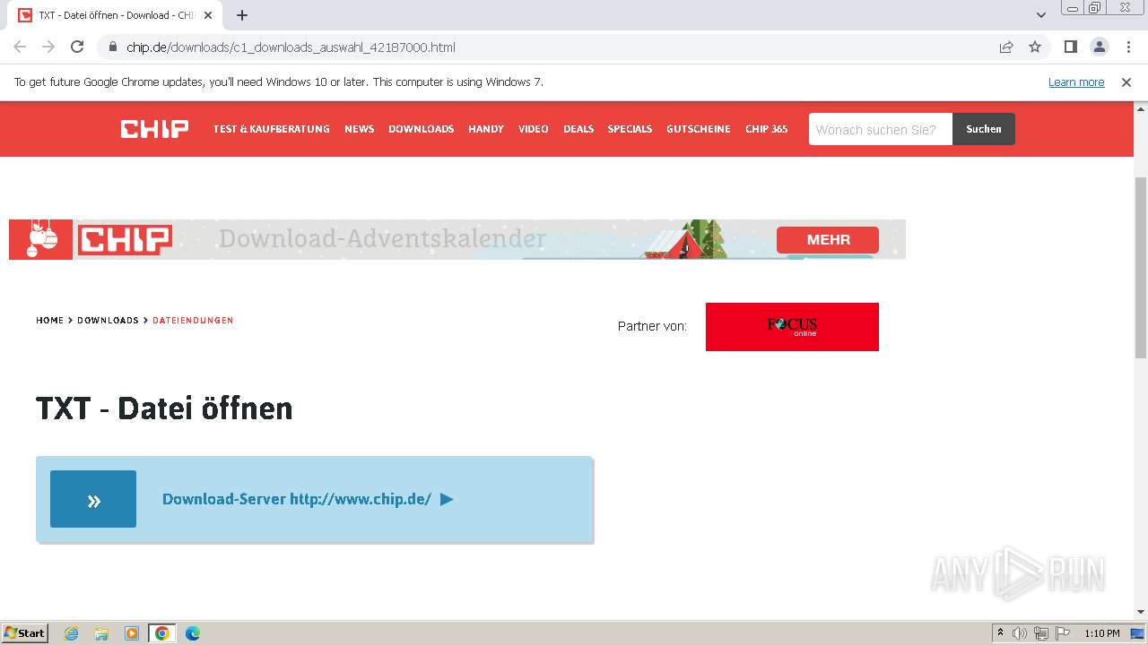Viewport: 1148px width, 645px height.
Task: Open the Windows Start menu
Action: [x=25, y=632]
